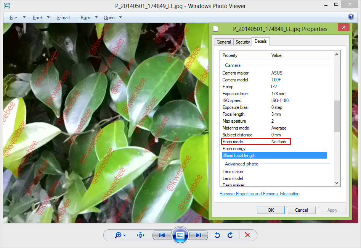Open the Open dropdown menu
The image size is (361, 248).
120,17
